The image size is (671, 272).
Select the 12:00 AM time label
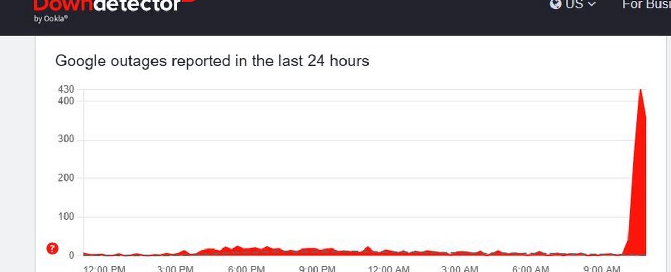[388, 269]
